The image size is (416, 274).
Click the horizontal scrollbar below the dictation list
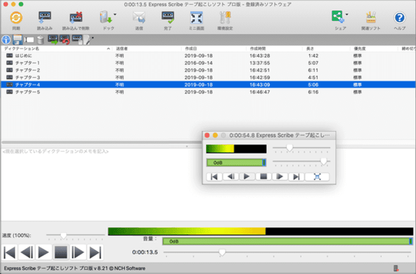pos(101,143)
